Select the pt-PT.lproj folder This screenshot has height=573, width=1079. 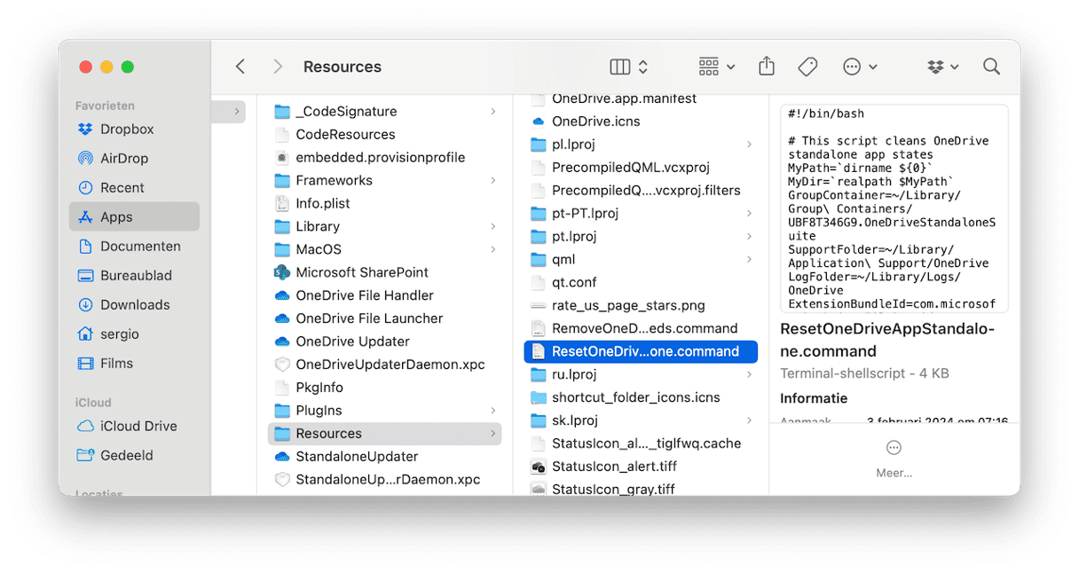(641, 213)
